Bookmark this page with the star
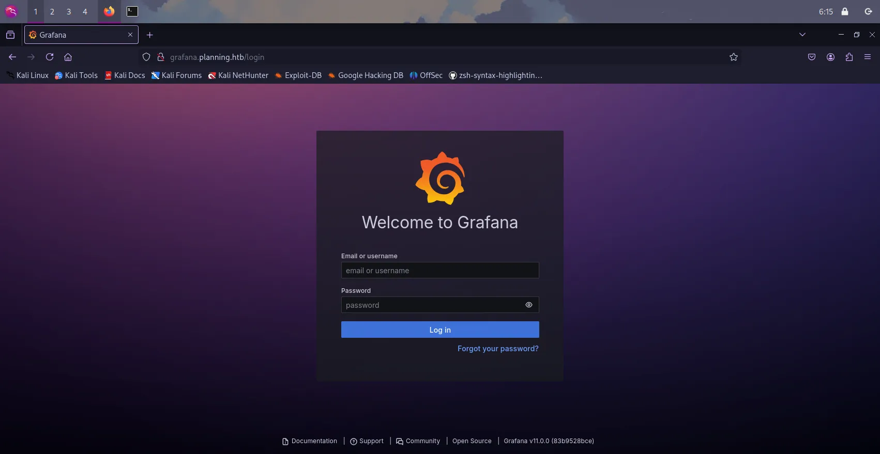 click(x=734, y=57)
